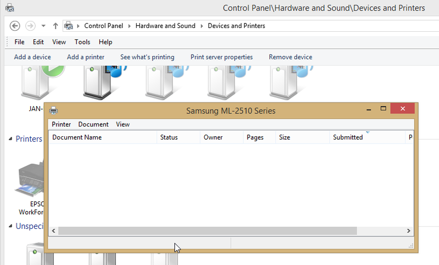
Task: Collapse the Printers group
Action: coord(11,139)
